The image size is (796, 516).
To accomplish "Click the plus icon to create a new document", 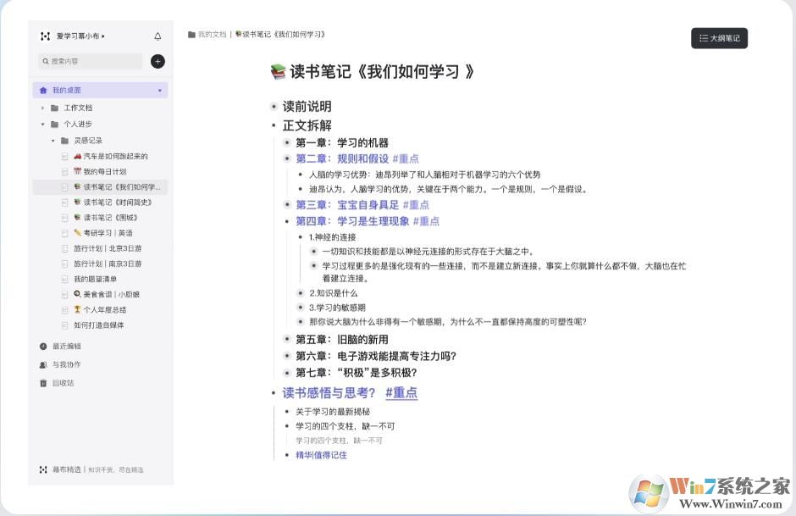I will click(x=158, y=61).
